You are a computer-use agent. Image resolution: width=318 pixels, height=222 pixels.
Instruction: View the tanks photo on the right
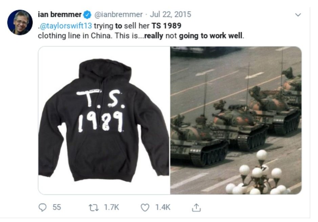point(236,120)
